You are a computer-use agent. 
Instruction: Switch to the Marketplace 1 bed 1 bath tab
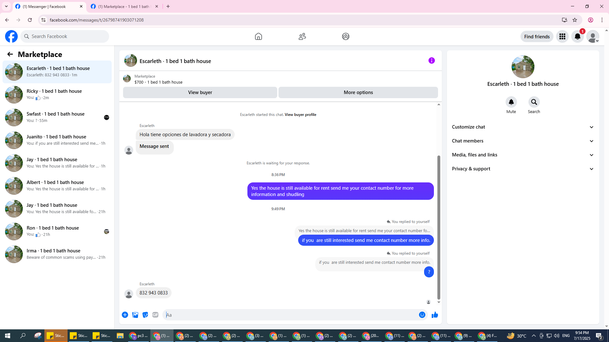(125, 6)
